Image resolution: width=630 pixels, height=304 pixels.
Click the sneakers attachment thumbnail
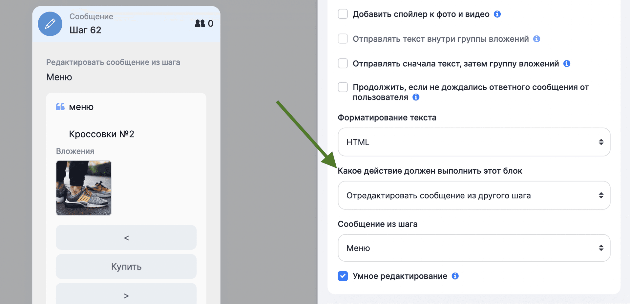[x=84, y=188]
